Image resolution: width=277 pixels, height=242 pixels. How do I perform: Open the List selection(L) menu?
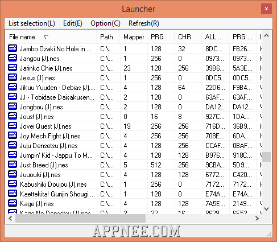[32, 23]
